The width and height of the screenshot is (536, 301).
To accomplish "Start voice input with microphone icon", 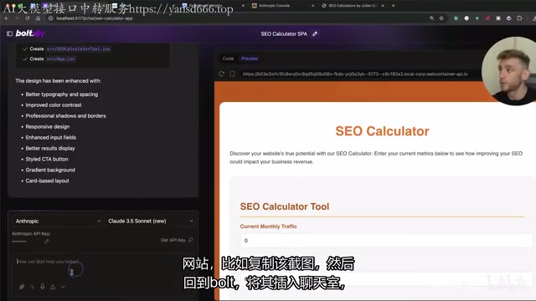I will [x=43, y=287].
